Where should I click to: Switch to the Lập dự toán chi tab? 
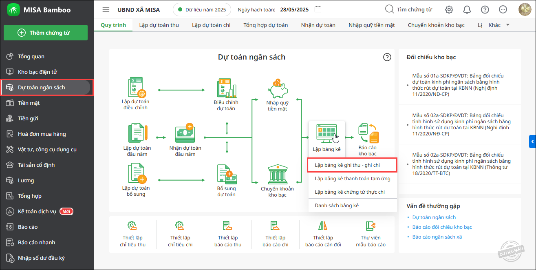(x=211, y=25)
